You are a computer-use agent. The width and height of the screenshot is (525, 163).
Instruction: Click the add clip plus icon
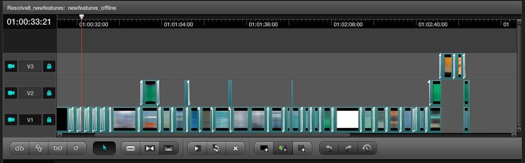click(x=264, y=148)
